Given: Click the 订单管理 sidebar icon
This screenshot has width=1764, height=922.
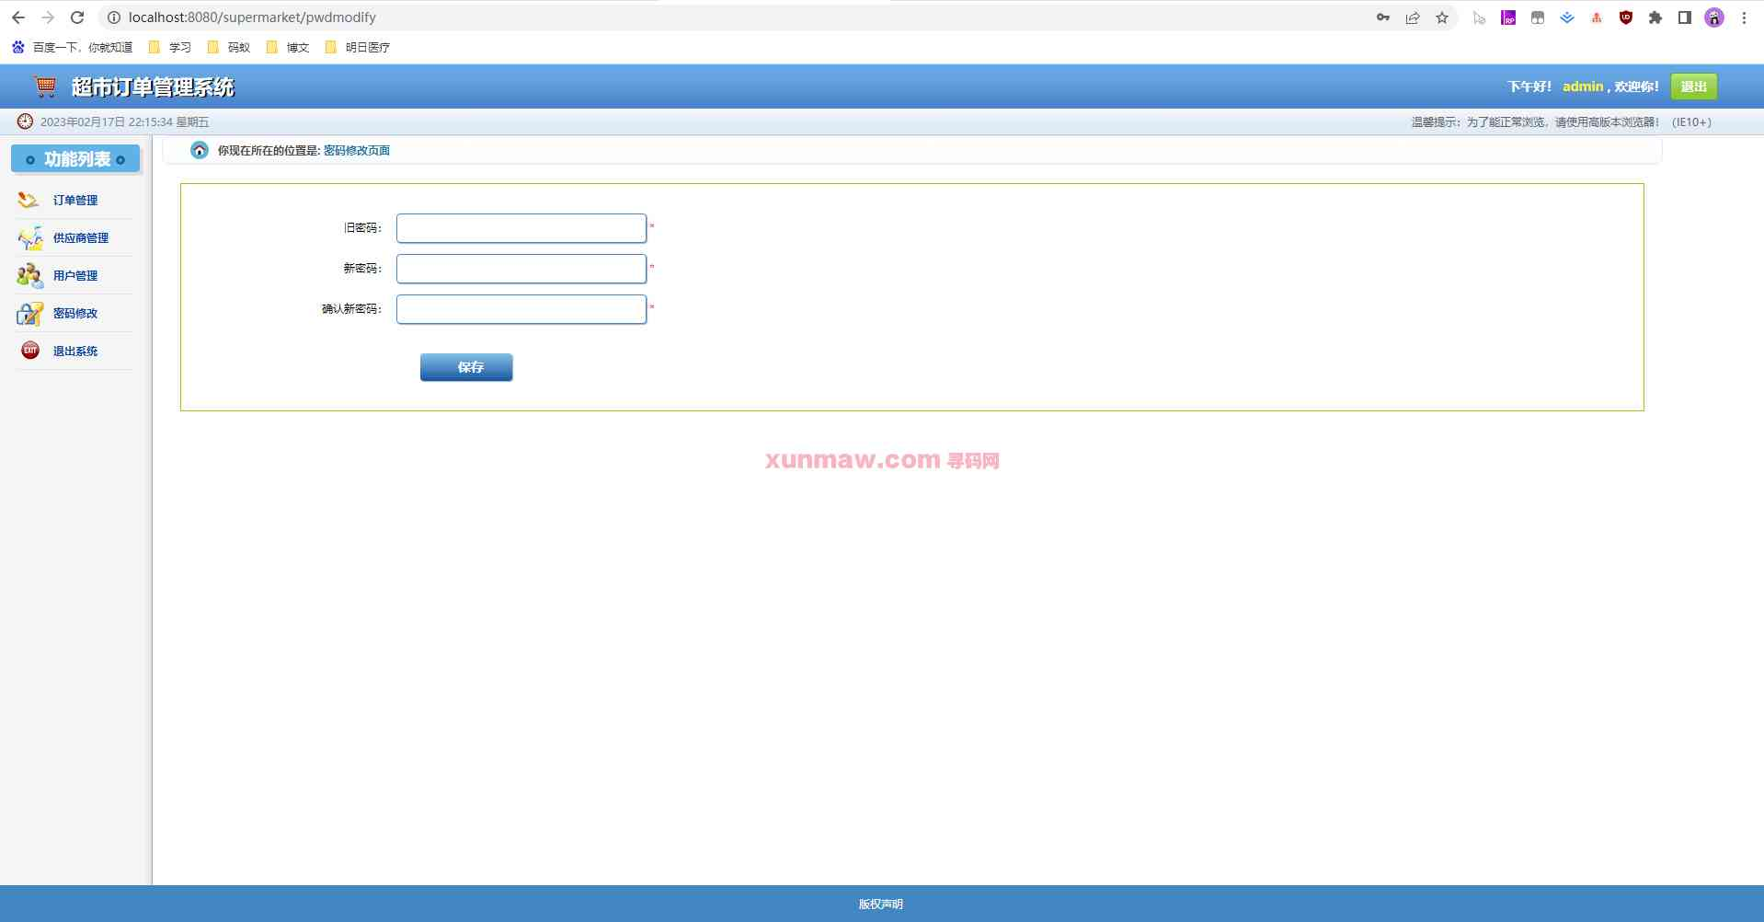Looking at the screenshot, I should tap(29, 200).
